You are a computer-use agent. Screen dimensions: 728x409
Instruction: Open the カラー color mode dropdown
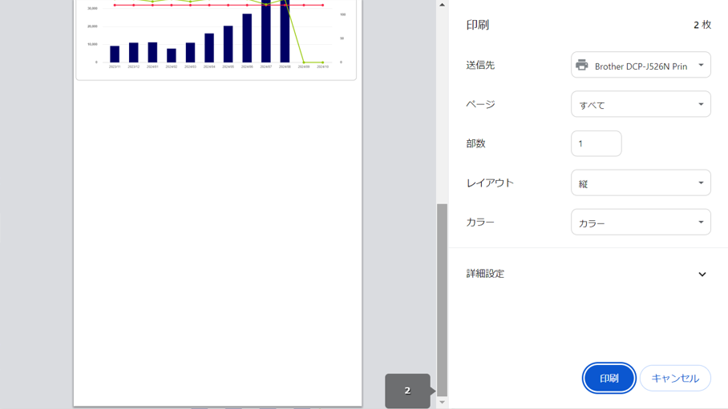[641, 223]
